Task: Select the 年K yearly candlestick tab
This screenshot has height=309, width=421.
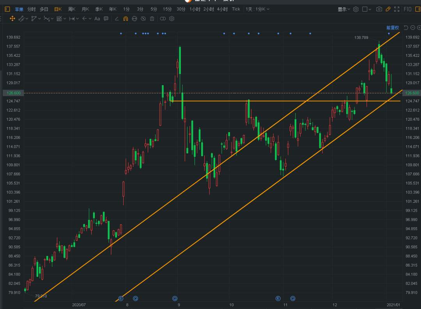Action: click(113, 9)
